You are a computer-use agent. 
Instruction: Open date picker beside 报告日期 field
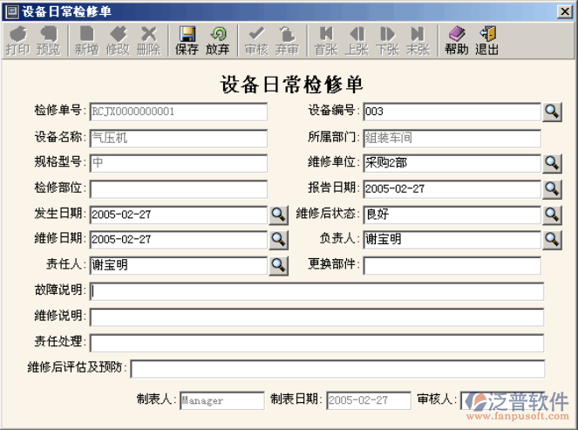pos(552,188)
